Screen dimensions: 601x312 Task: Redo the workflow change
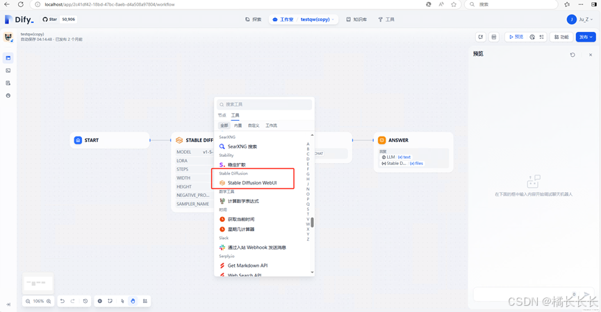coord(73,302)
